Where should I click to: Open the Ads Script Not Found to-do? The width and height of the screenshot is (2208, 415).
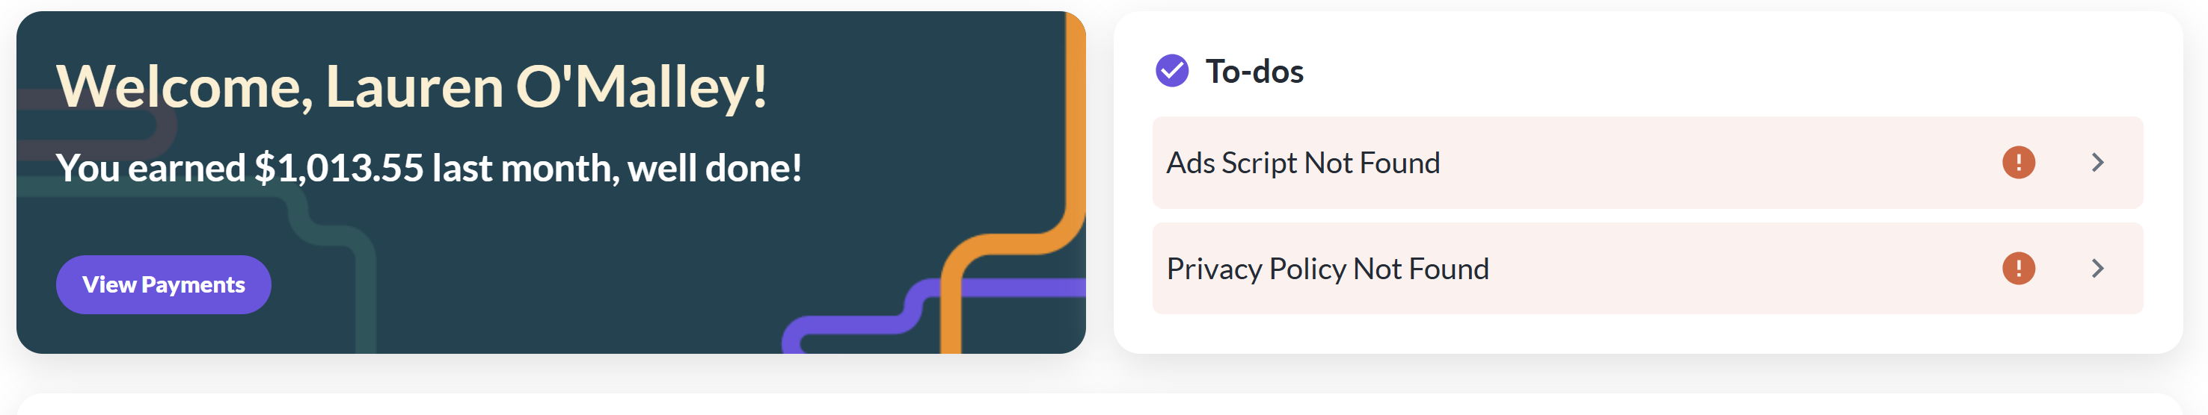1303,163
